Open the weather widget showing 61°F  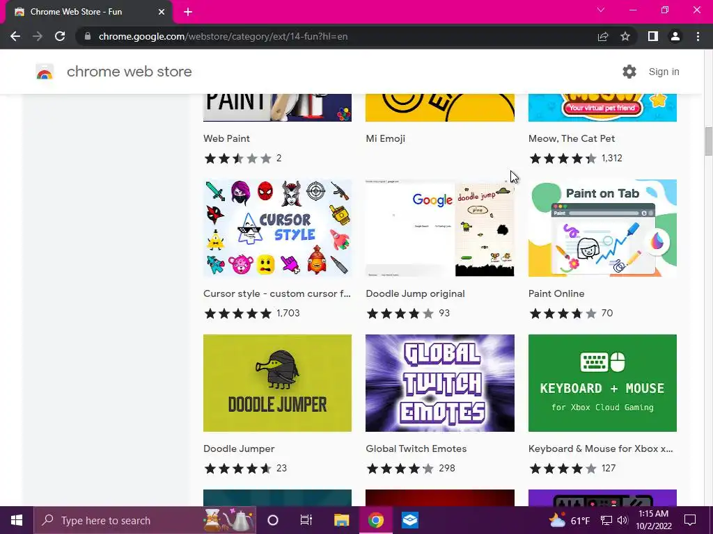(x=570, y=520)
